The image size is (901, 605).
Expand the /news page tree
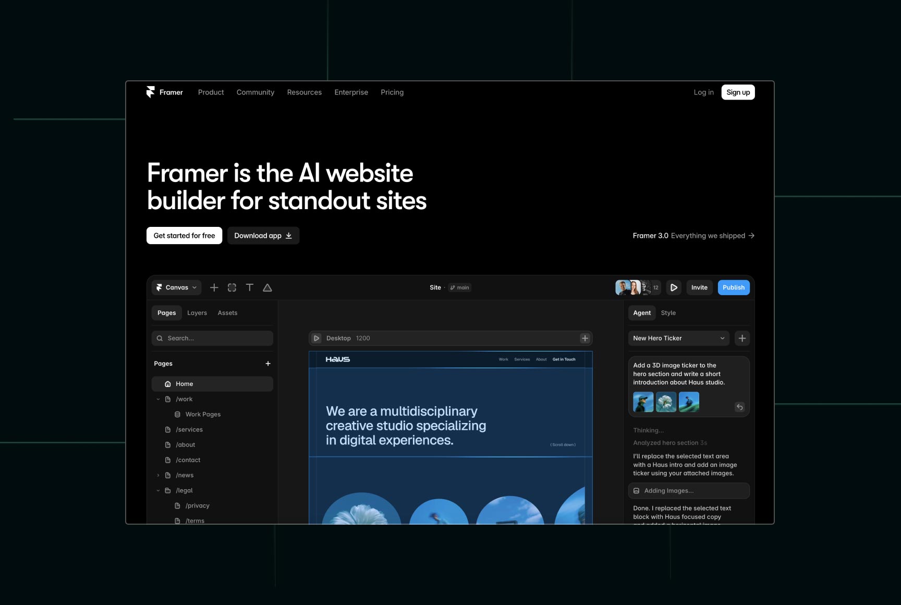click(158, 475)
